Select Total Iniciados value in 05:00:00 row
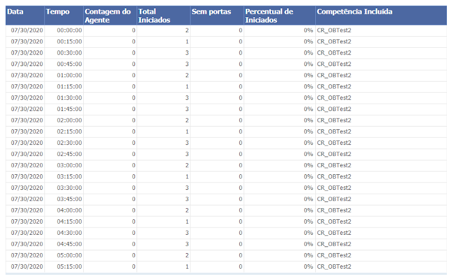Viewport: 453px width, 277px height. click(164, 255)
